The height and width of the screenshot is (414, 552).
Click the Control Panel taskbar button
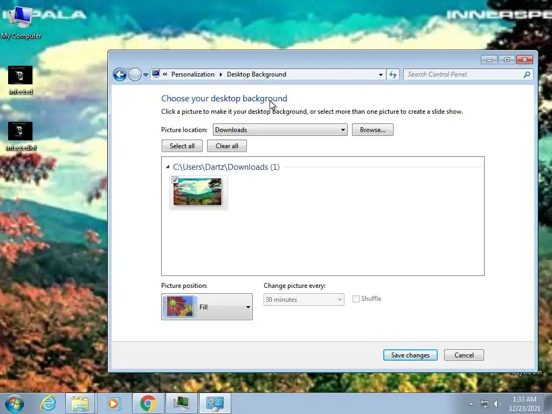(x=215, y=403)
